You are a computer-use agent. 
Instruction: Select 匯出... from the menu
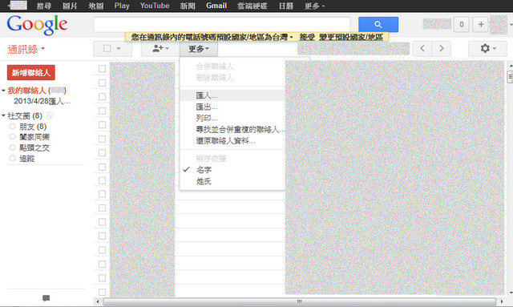[207, 107]
